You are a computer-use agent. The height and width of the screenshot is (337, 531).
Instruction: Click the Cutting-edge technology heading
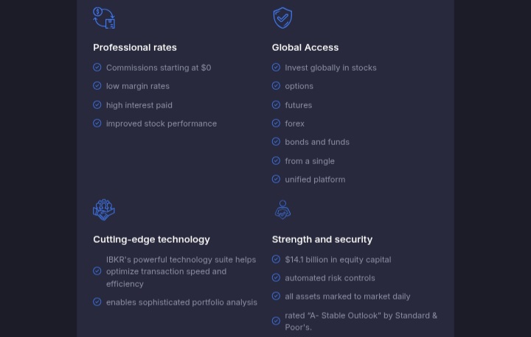151,239
